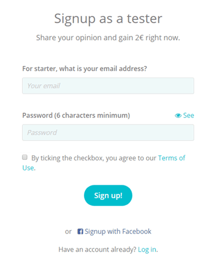Click the 'or' text before Facebook signup

(68, 232)
